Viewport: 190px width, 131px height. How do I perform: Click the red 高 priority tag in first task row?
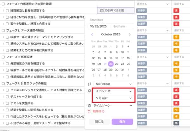click(176, 10)
